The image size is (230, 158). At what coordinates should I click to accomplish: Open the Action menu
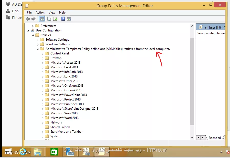coord(40,13)
